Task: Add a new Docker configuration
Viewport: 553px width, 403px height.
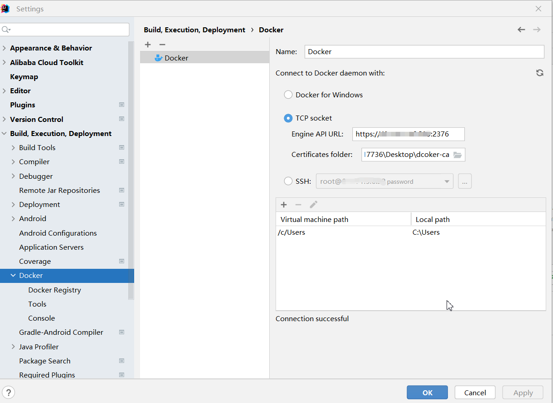Action: [x=148, y=45]
